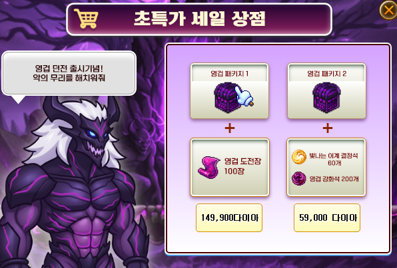397x268 pixels.
Task: Click the purple 영겁 강화석 icon
Action: click(299, 178)
